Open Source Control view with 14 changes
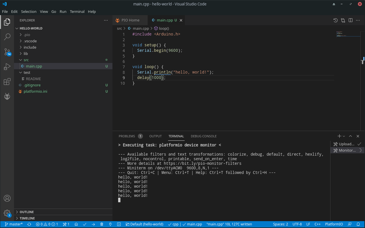The height and width of the screenshot is (228, 365). 7,52
